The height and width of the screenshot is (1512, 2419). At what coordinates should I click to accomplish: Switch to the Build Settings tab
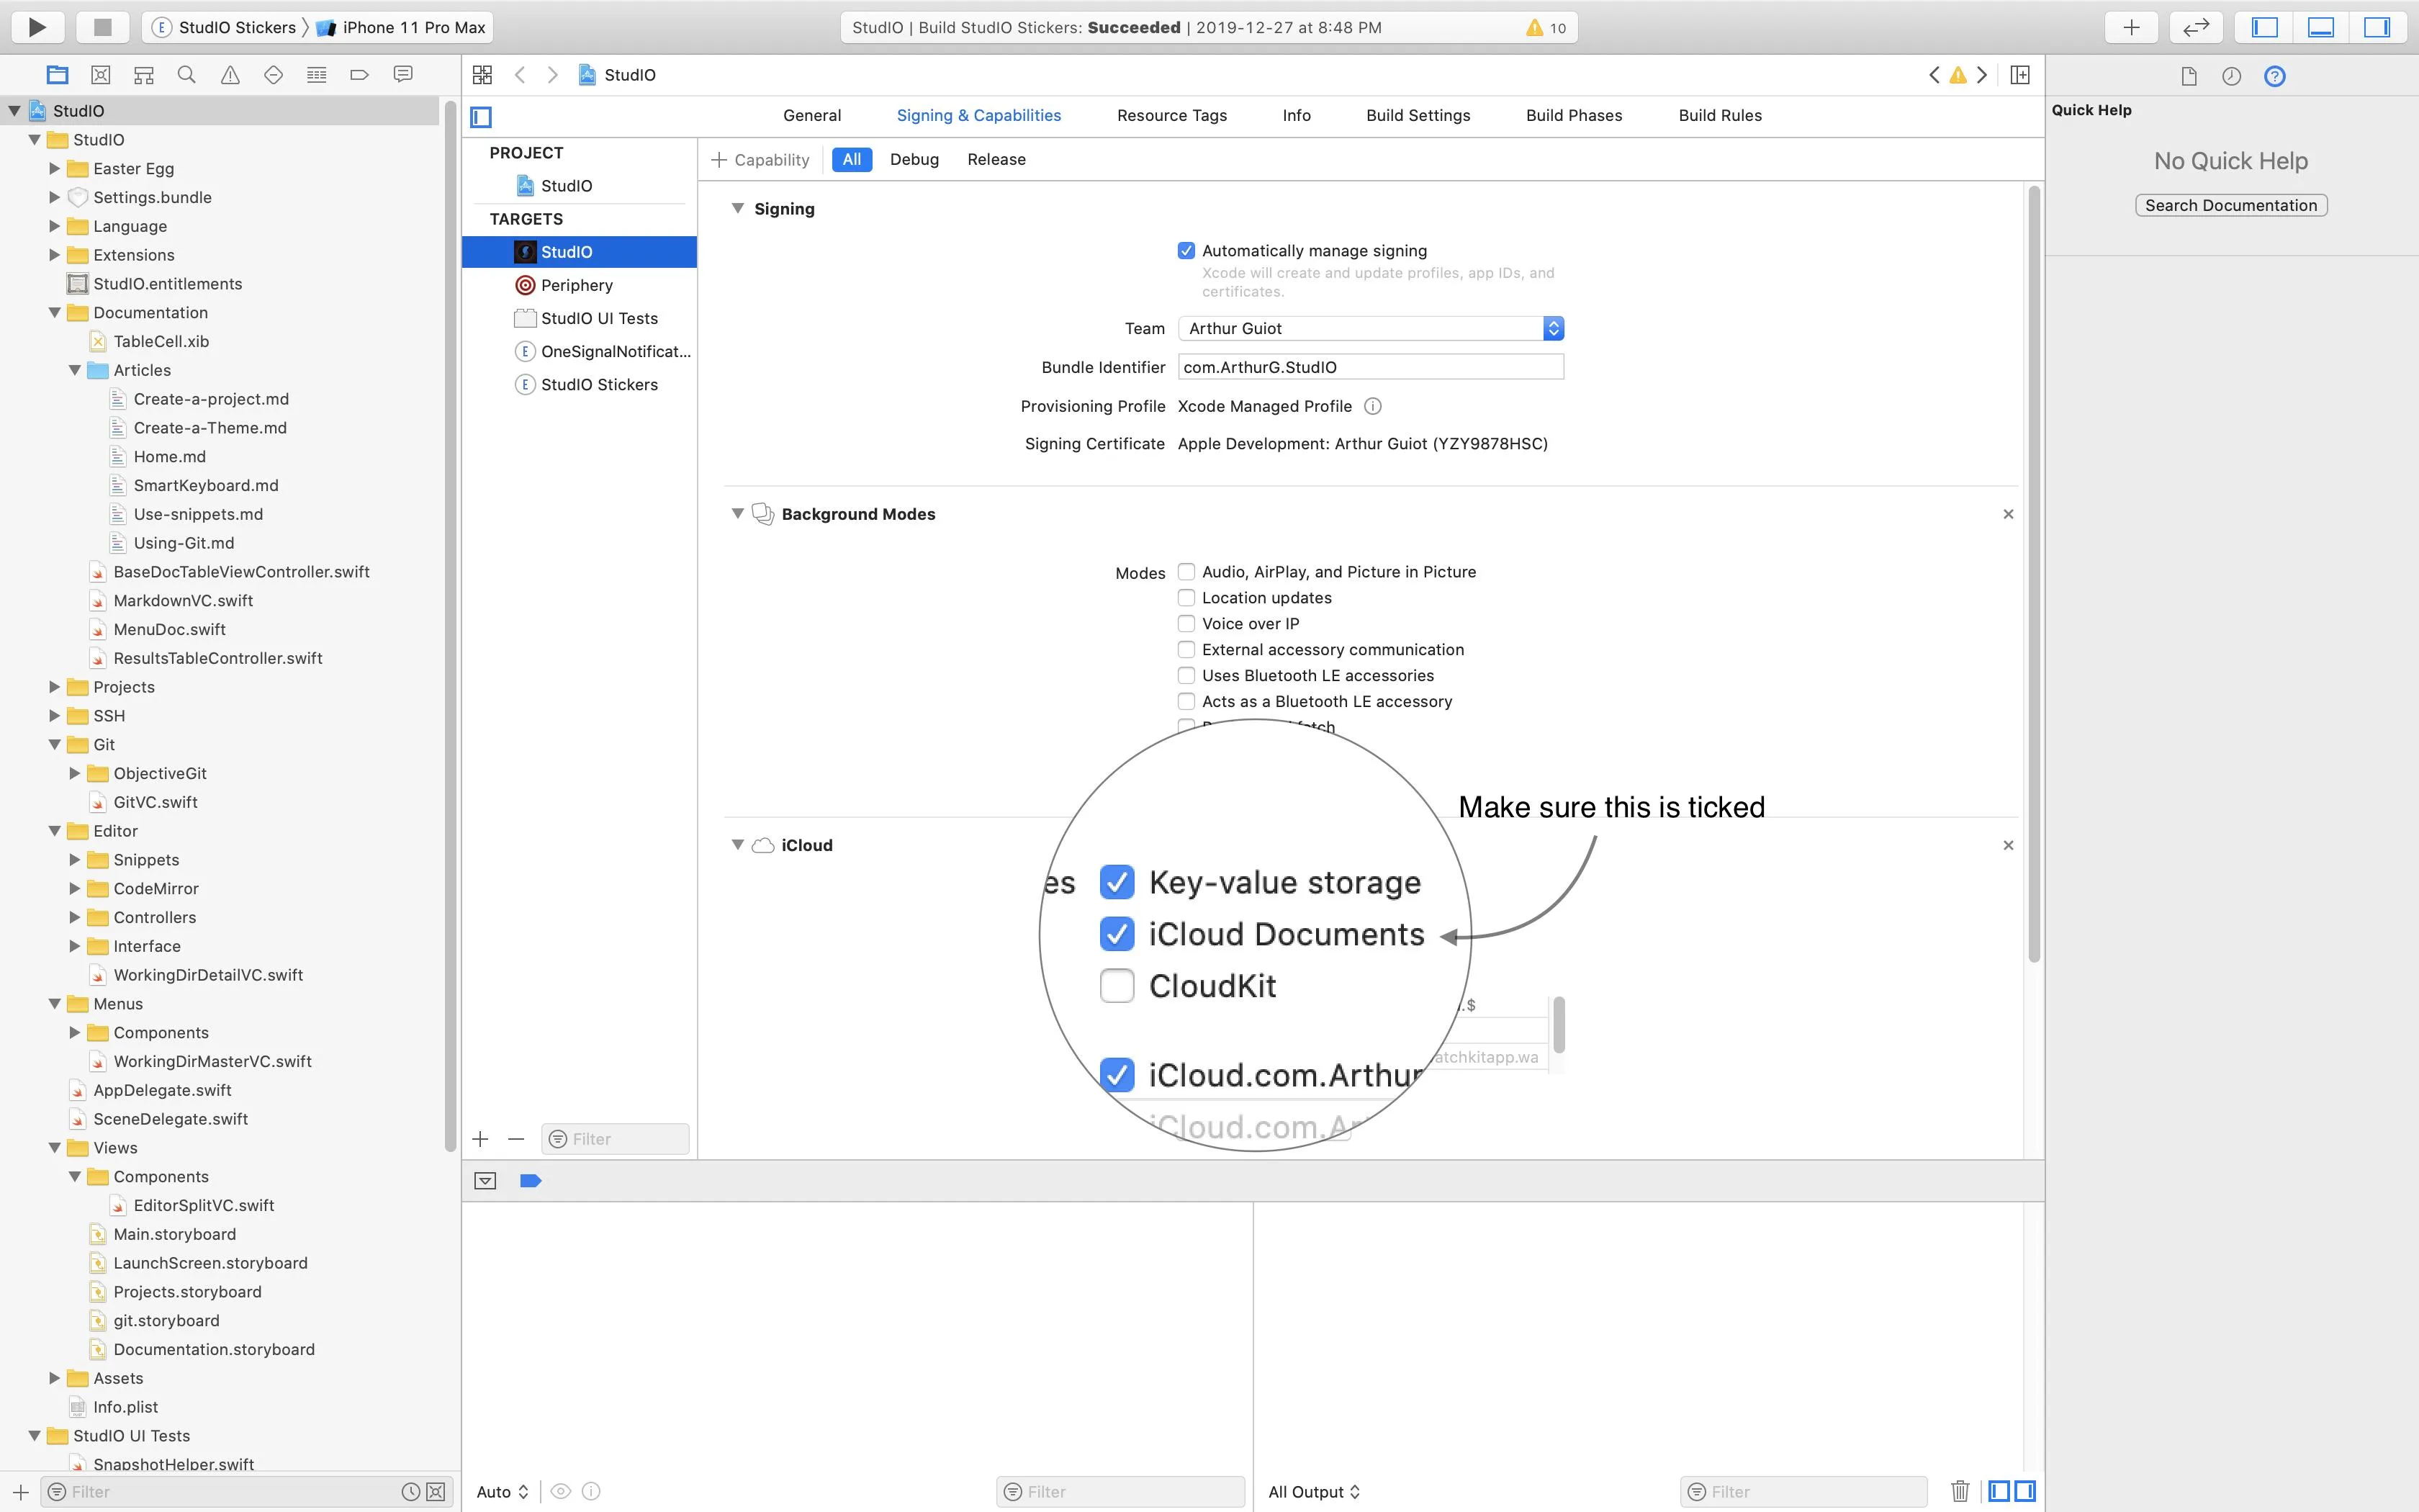[1418, 115]
